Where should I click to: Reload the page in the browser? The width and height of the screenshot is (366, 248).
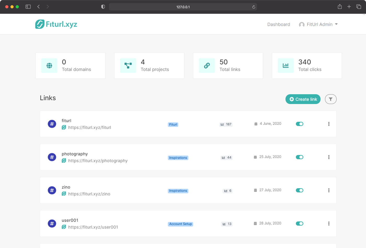click(254, 7)
